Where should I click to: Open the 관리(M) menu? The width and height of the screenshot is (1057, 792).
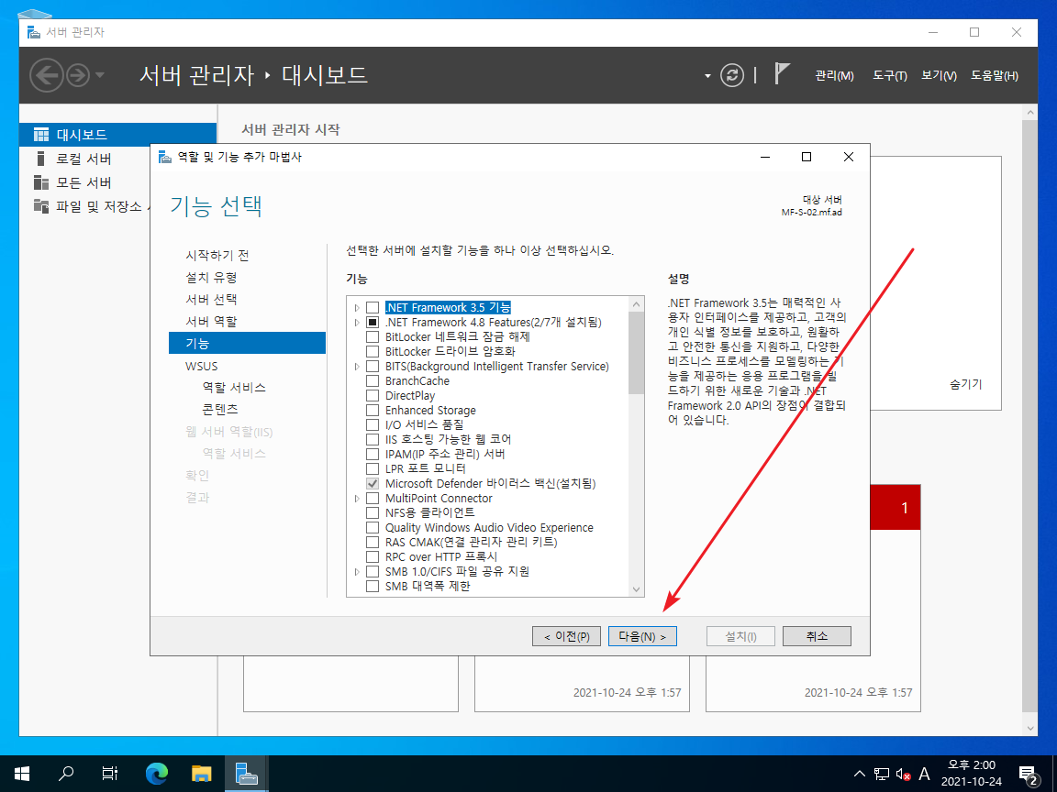point(835,75)
